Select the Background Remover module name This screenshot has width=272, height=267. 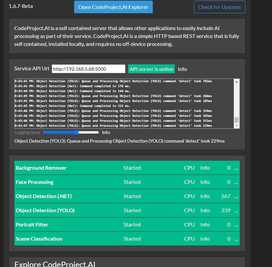(x=41, y=168)
